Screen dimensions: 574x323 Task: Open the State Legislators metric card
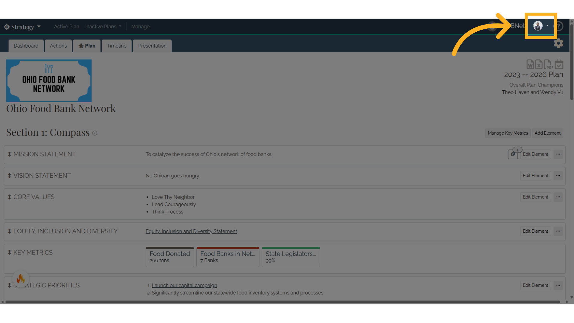[x=291, y=257]
